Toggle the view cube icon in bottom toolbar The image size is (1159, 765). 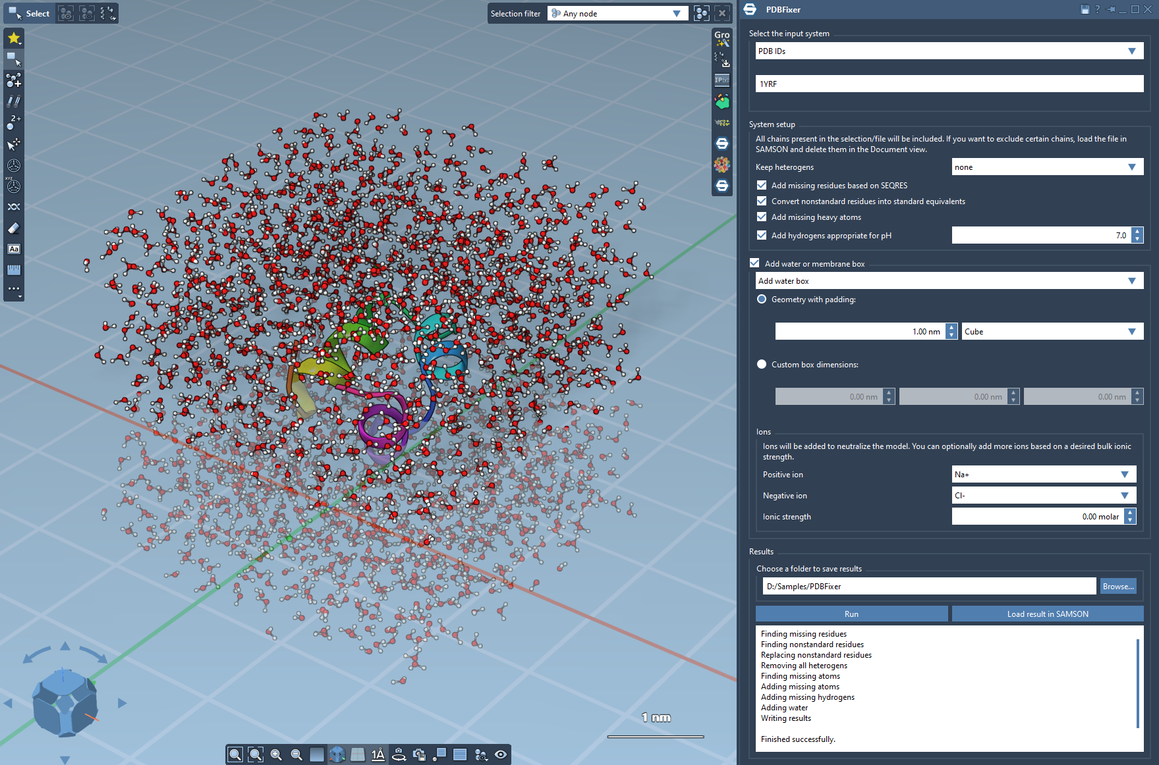tap(337, 754)
